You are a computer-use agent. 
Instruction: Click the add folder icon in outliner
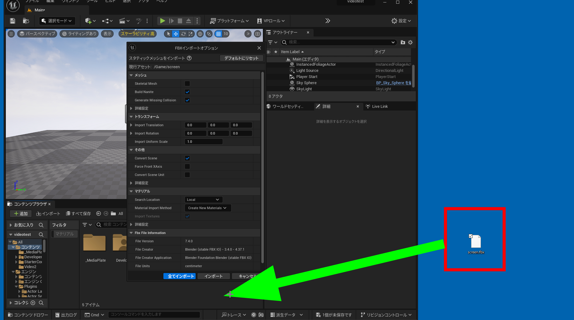[x=403, y=42]
